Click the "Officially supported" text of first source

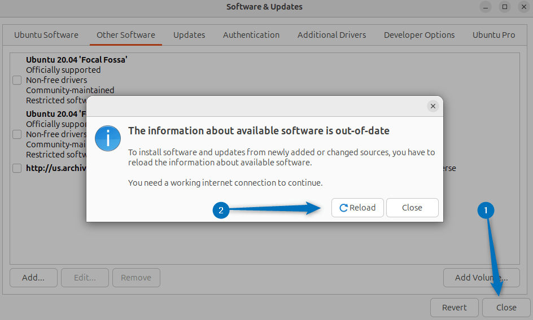coord(63,70)
